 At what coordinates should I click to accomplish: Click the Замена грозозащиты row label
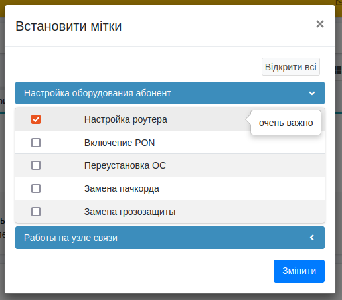pos(130,212)
